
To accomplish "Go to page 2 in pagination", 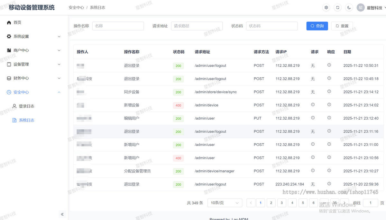I will click(x=271, y=203).
